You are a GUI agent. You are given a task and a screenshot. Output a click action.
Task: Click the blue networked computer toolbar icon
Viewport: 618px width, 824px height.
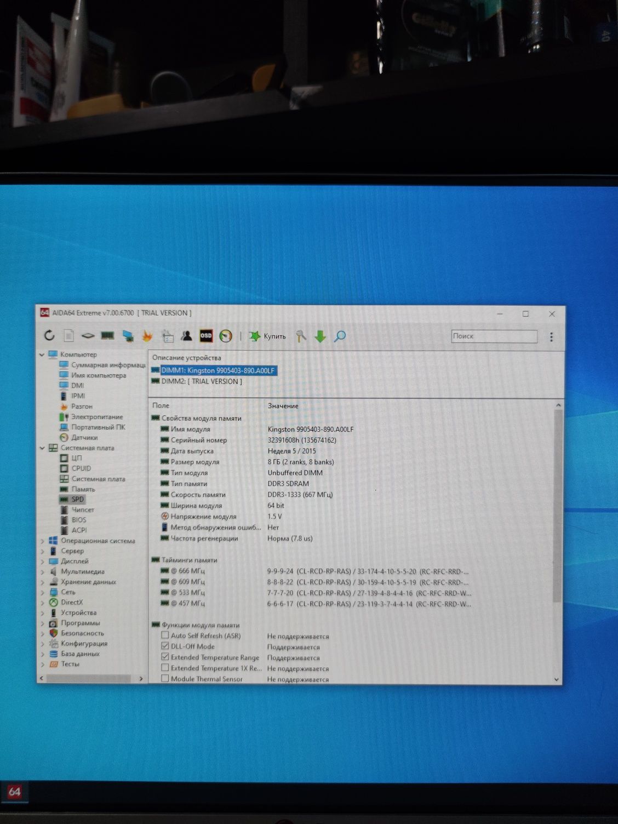tap(128, 336)
